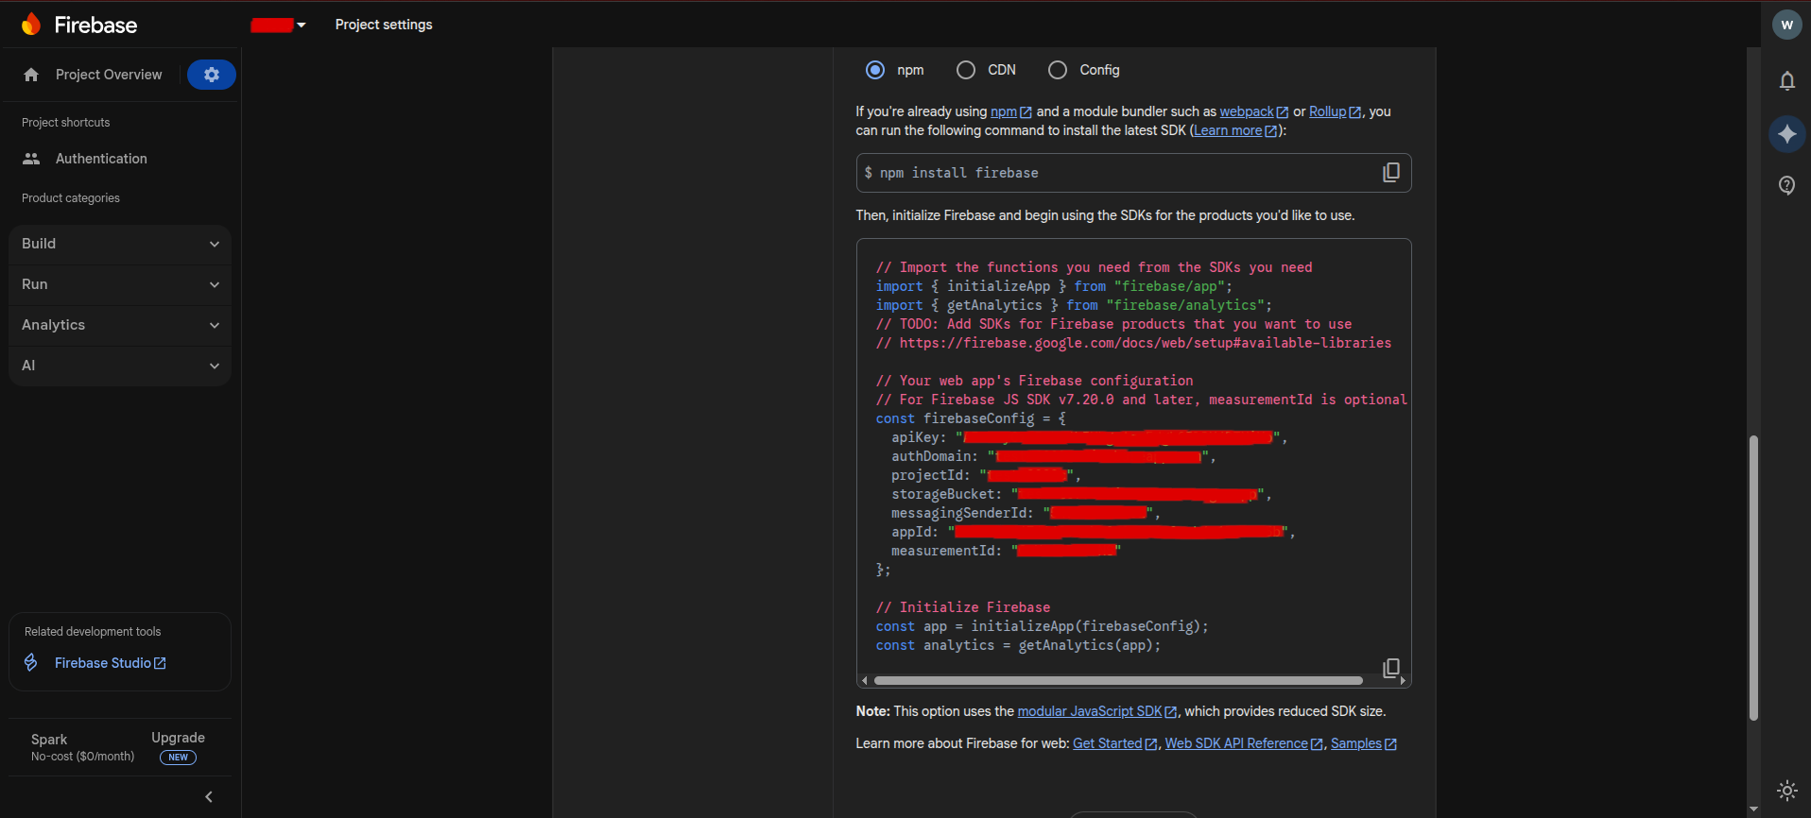Click the code scroll right arrow

(x=1403, y=680)
